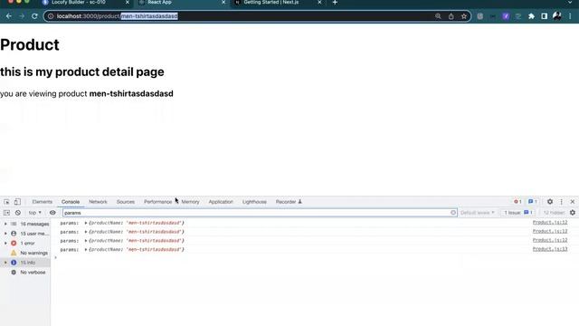
Task: Switch to the Memory tab
Action: click(x=190, y=202)
